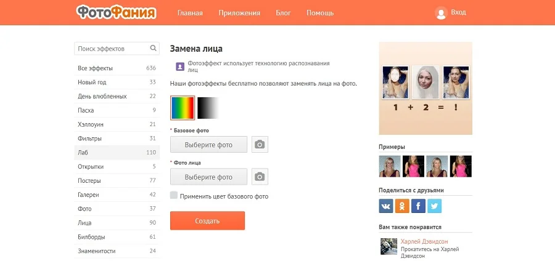555x261 pixels.
Task: Open camera for Базовое фото
Action: [260, 145]
